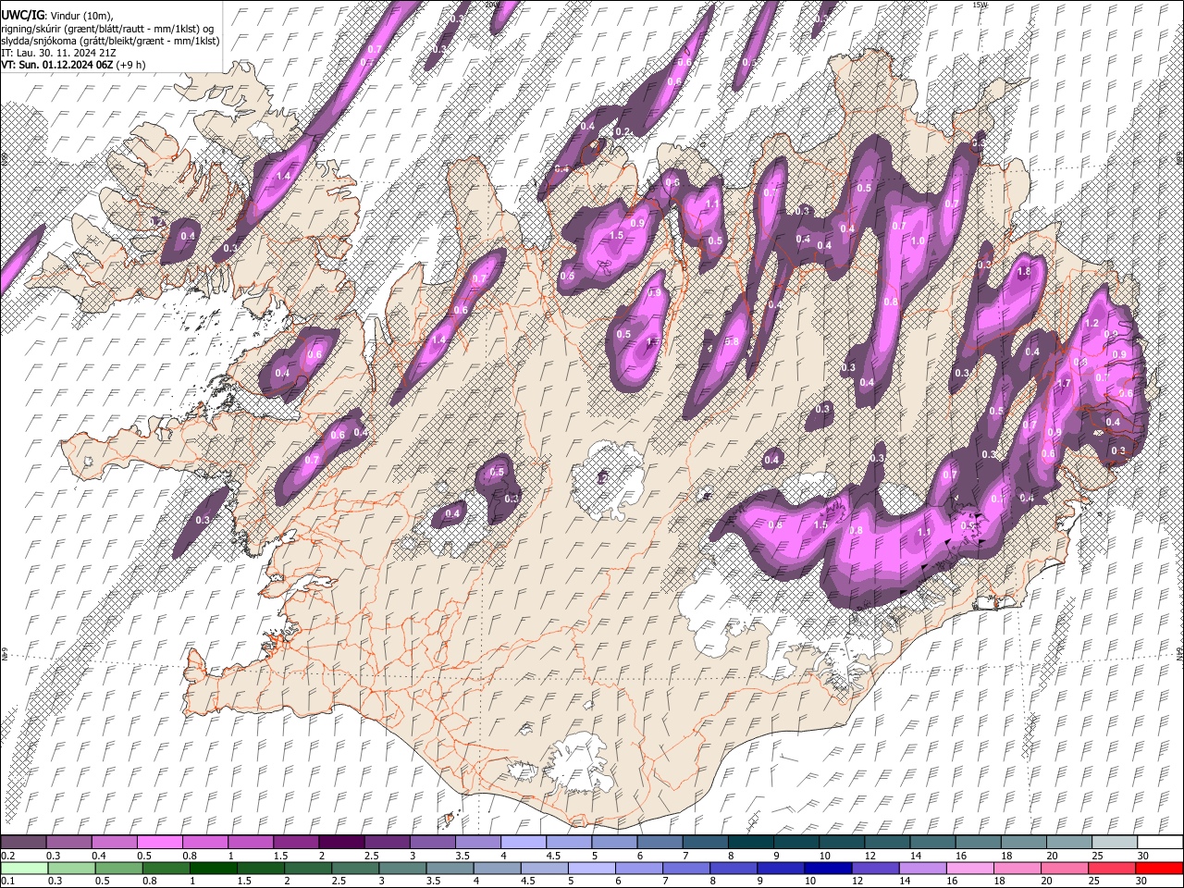Pick the lower-row legend swatch starting at 3.5

[450, 868]
